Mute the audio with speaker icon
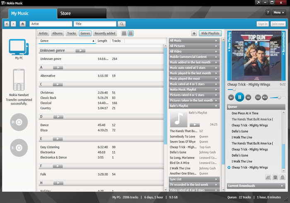Screen dimensions: 290x203 pos(265,97)
